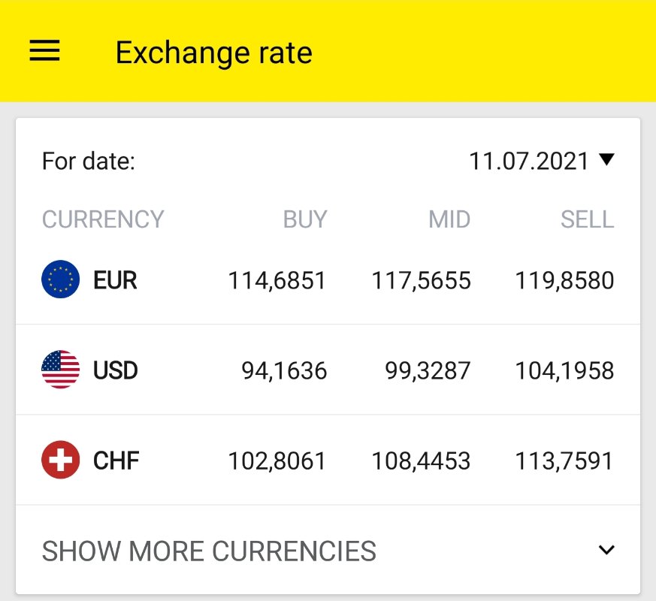Select the USD currency label
Image resolution: width=656 pixels, height=601 pixels.
pos(115,370)
